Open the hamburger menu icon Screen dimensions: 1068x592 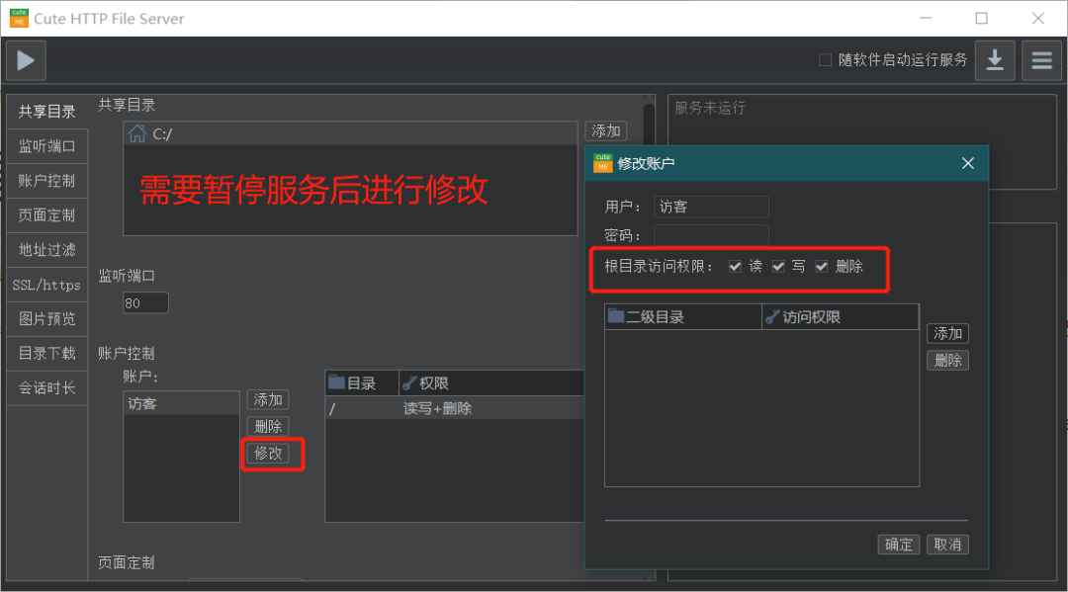coord(1041,60)
